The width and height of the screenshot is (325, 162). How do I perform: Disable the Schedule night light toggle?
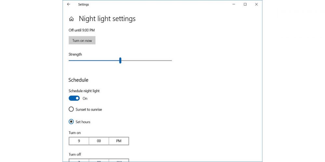pyautogui.click(x=74, y=98)
